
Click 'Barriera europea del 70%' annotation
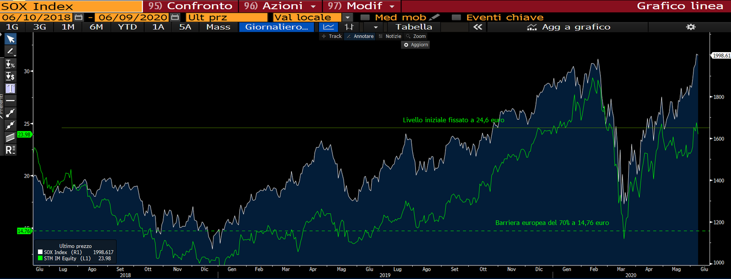point(552,223)
